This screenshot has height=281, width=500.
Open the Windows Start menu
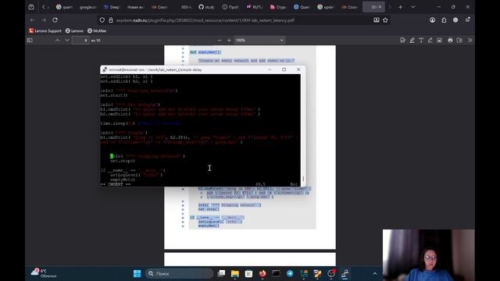[x=137, y=273]
